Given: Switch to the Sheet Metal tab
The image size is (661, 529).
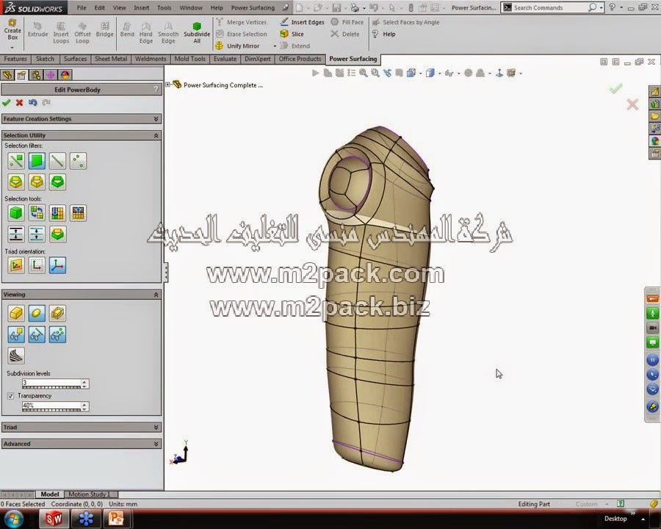Looking at the screenshot, I should pos(110,59).
